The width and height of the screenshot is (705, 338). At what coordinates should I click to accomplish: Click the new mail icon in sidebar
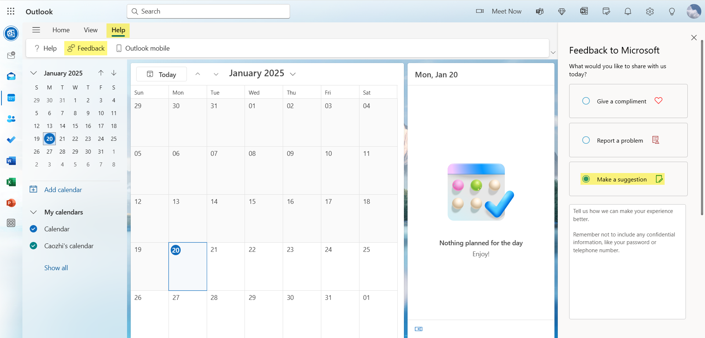point(11,55)
